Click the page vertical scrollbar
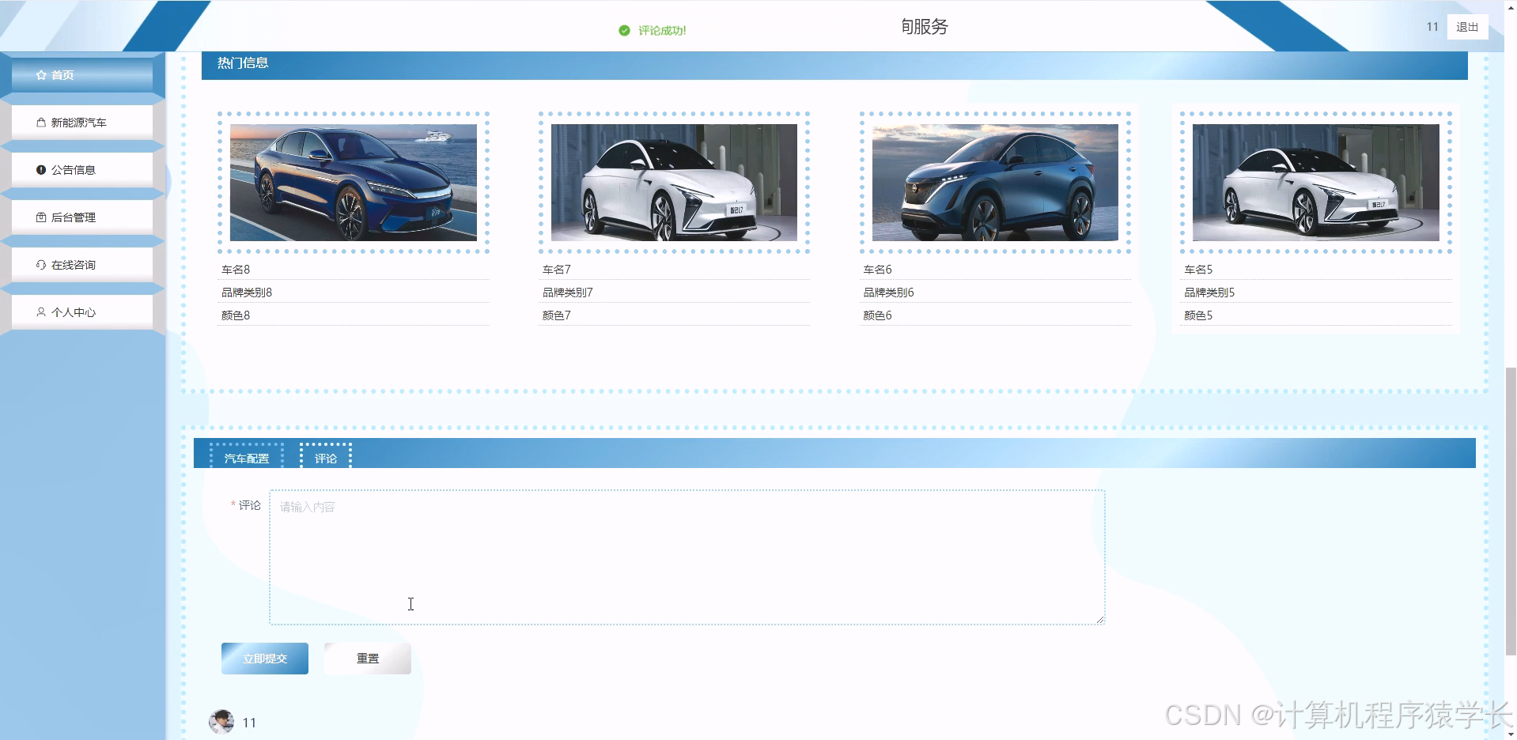The height and width of the screenshot is (740, 1517). (1511, 512)
